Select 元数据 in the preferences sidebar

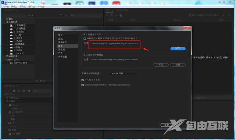(61, 49)
